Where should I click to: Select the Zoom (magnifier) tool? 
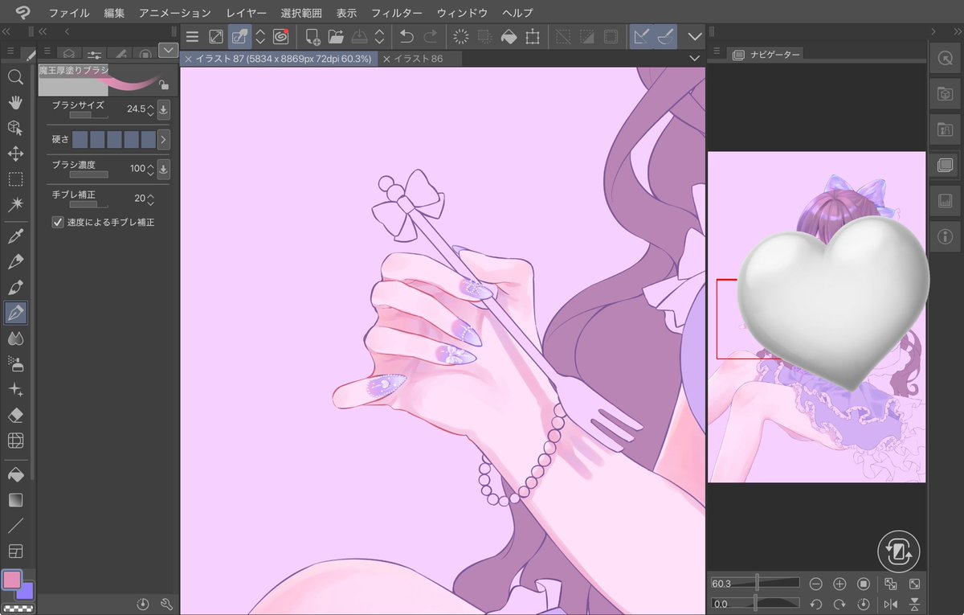[x=15, y=77]
